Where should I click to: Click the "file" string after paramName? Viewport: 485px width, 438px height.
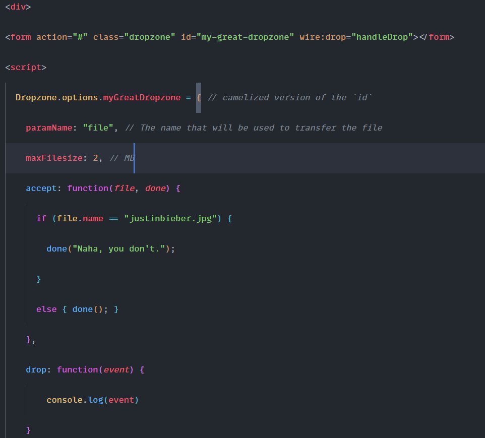tap(98, 128)
